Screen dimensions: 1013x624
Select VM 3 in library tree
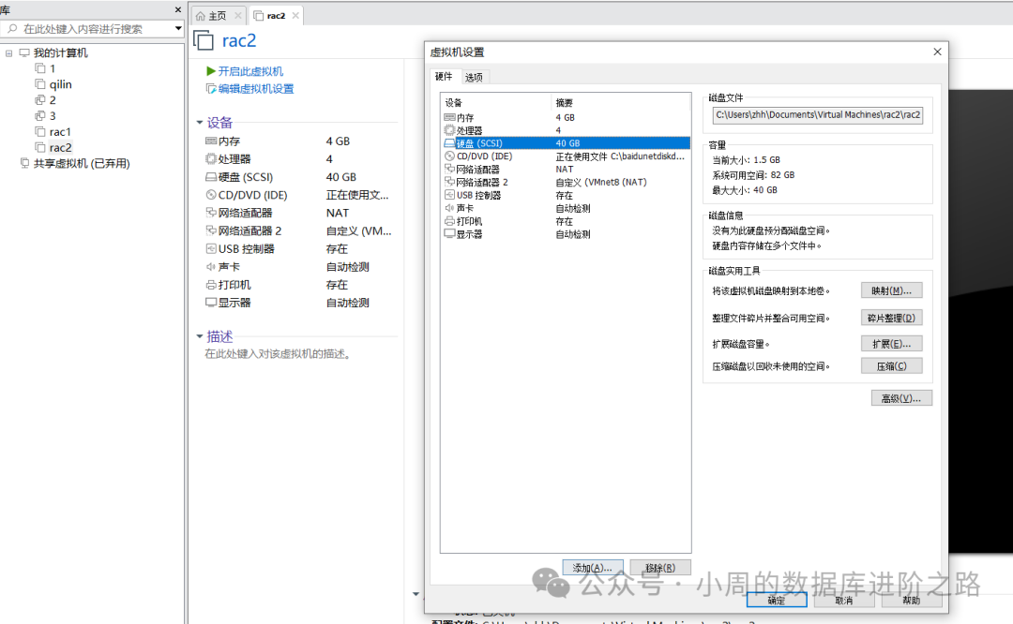[x=53, y=115]
